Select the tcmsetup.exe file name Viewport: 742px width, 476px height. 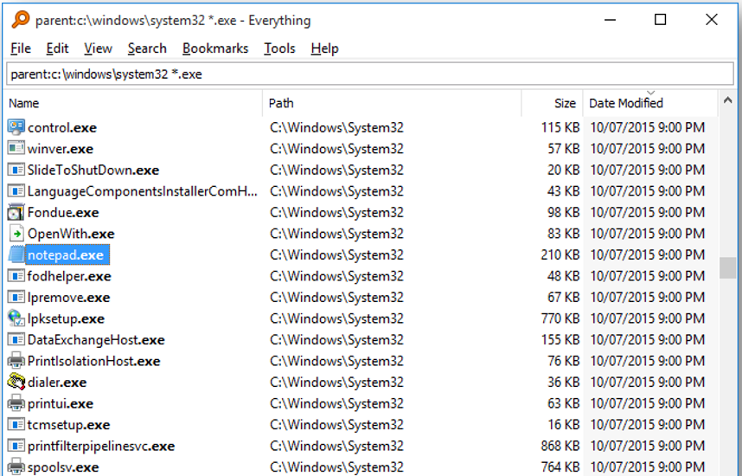click(x=68, y=425)
